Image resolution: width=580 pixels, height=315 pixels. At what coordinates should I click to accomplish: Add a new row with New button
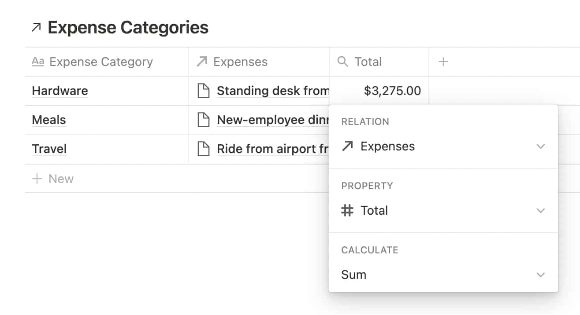(x=53, y=179)
